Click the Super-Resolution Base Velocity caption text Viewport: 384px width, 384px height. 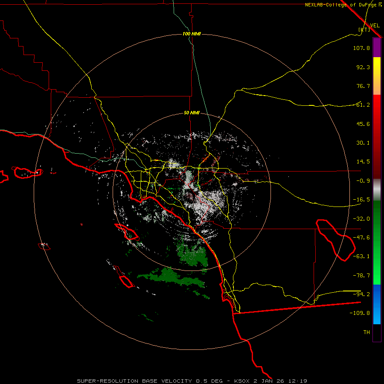pos(150,381)
